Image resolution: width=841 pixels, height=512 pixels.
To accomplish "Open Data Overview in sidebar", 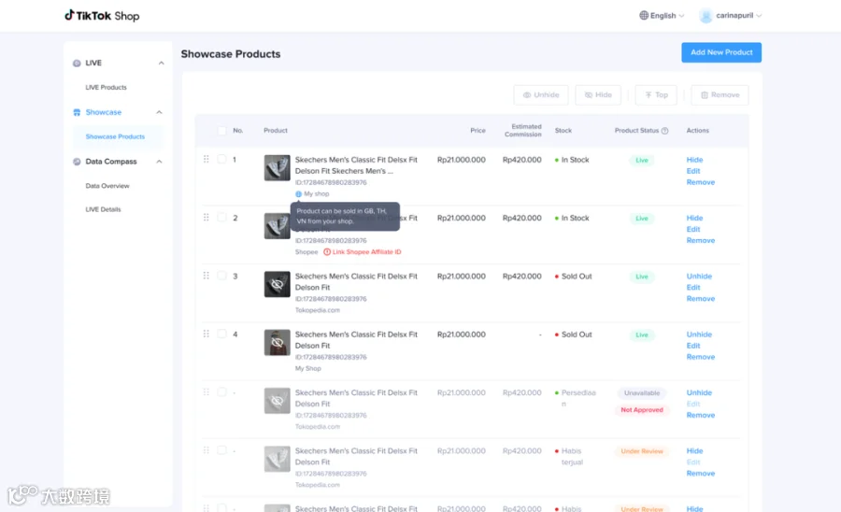I will [x=107, y=186].
